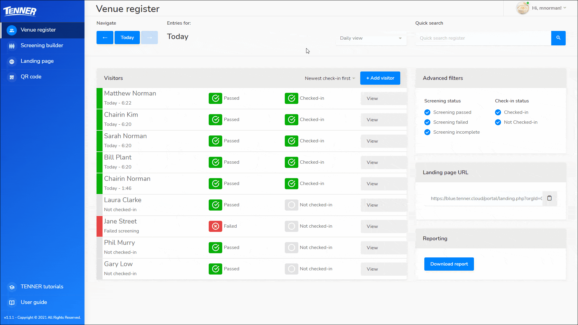Open the Hi, mnorman! user menu
This screenshot has width=578, height=325.
[x=549, y=8]
